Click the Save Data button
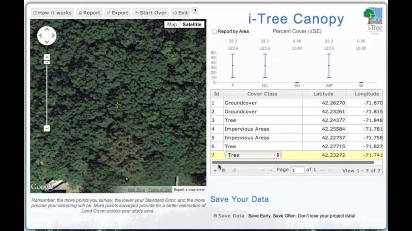The width and height of the screenshot is (412, 231). click(229, 216)
